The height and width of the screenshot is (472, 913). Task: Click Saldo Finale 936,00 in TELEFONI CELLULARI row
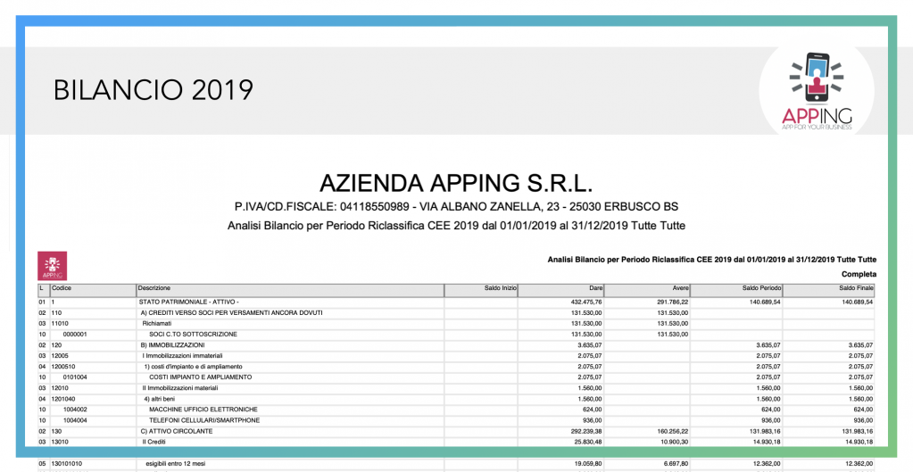(x=864, y=420)
